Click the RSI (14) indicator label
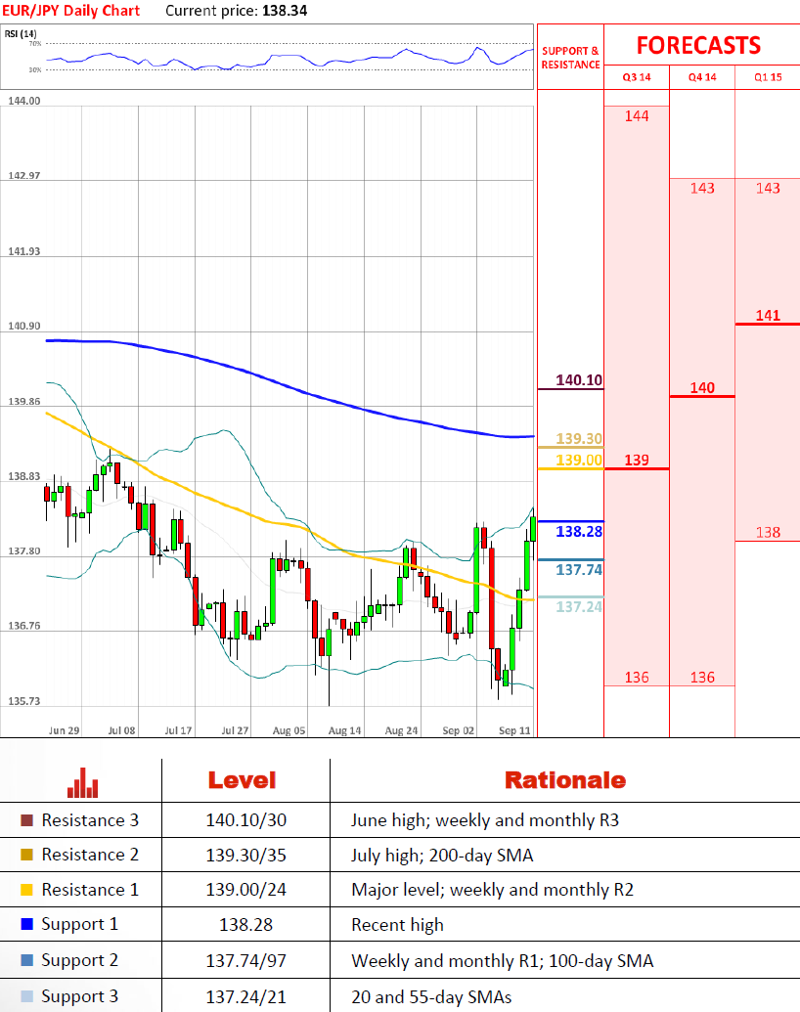800x1012 pixels. pos(21,33)
